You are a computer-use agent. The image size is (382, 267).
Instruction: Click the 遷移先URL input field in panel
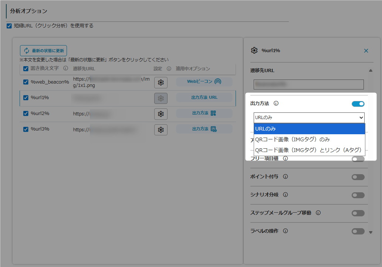click(308, 84)
